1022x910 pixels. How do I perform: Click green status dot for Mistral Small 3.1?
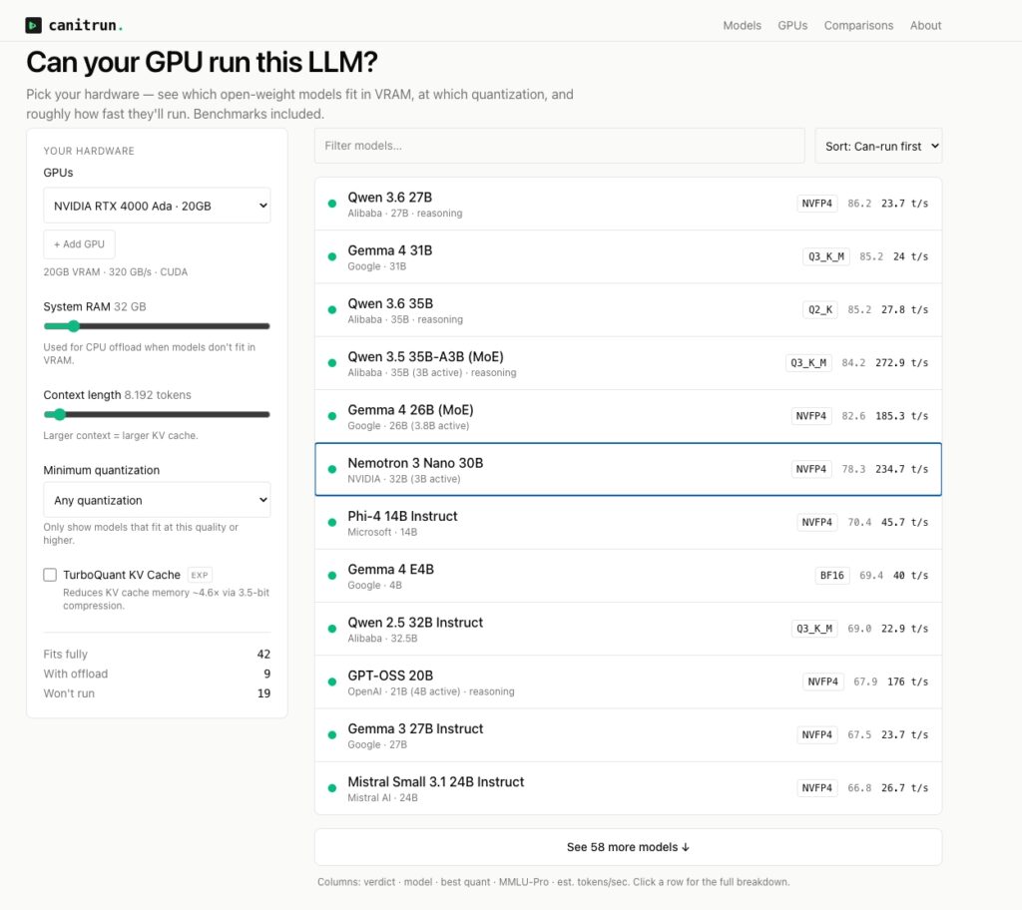pyautogui.click(x=332, y=788)
